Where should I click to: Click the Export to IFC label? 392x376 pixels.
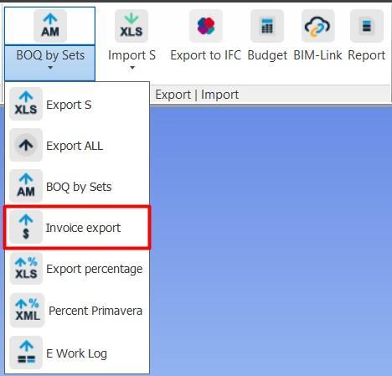[x=206, y=55]
